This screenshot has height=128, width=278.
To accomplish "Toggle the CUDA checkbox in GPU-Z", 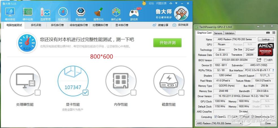I will (x=229, y=117).
